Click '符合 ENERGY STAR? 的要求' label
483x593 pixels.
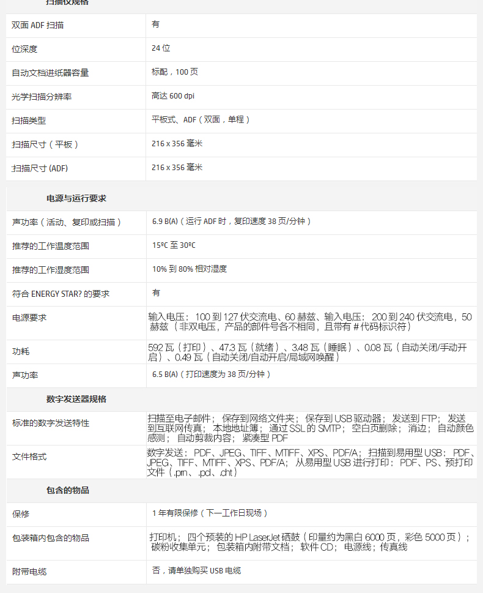61,294
